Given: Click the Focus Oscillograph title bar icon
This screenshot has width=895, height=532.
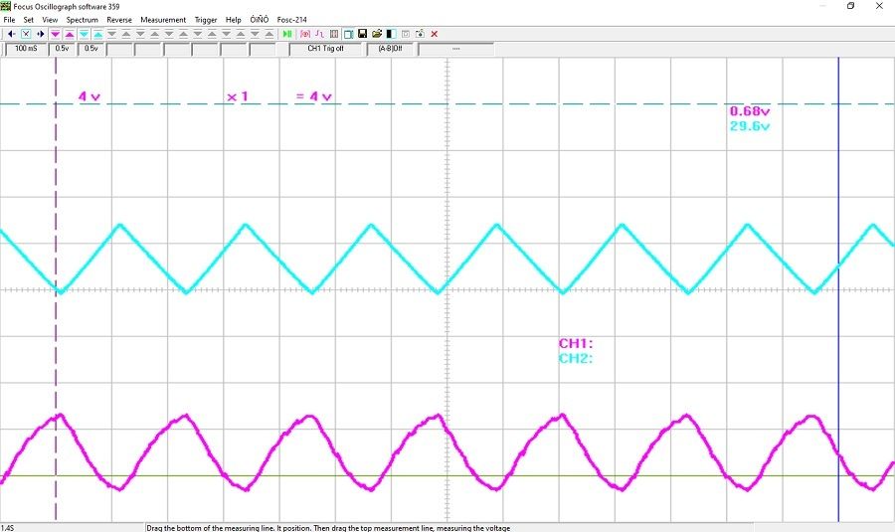Looking at the screenshot, I should pos(6,6).
